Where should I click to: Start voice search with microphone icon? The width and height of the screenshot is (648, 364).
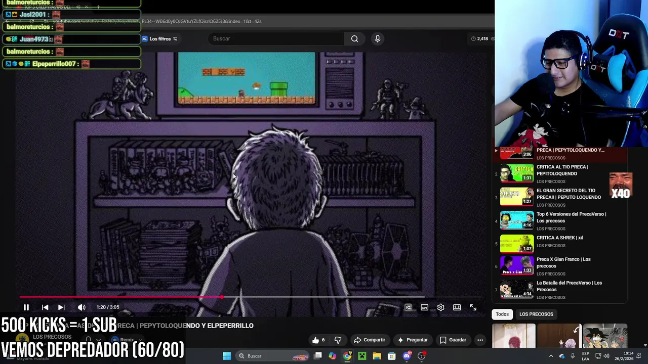tap(377, 38)
